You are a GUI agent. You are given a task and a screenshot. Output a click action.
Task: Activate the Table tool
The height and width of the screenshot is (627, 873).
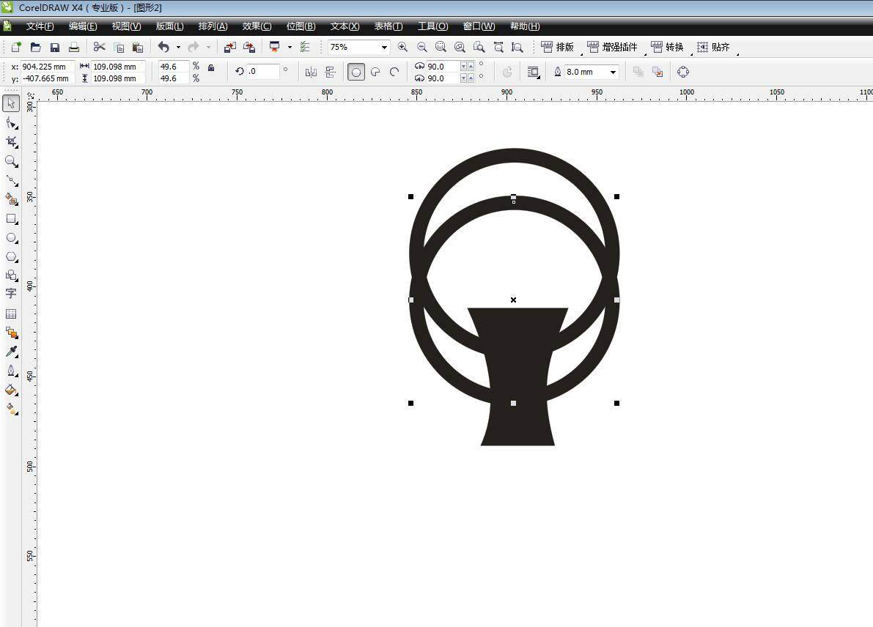coord(11,313)
